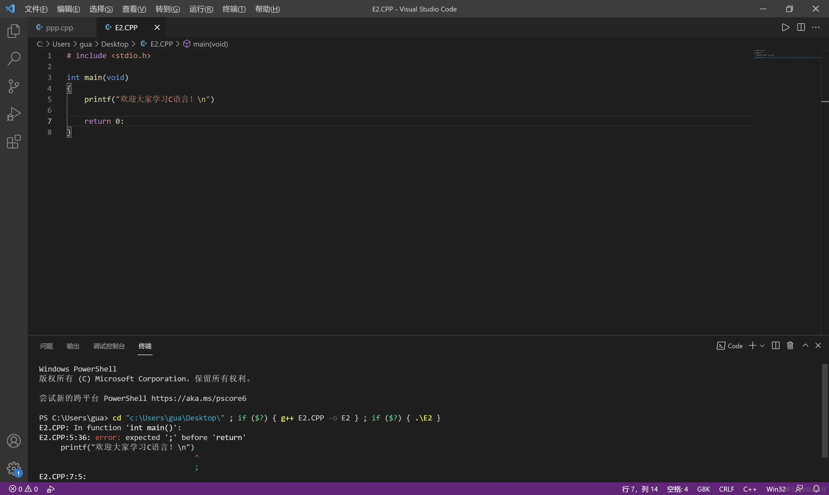This screenshot has width=829, height=495.
Task: Expand the new terminal launch profile dropdown
Action: tap(762, 346)
